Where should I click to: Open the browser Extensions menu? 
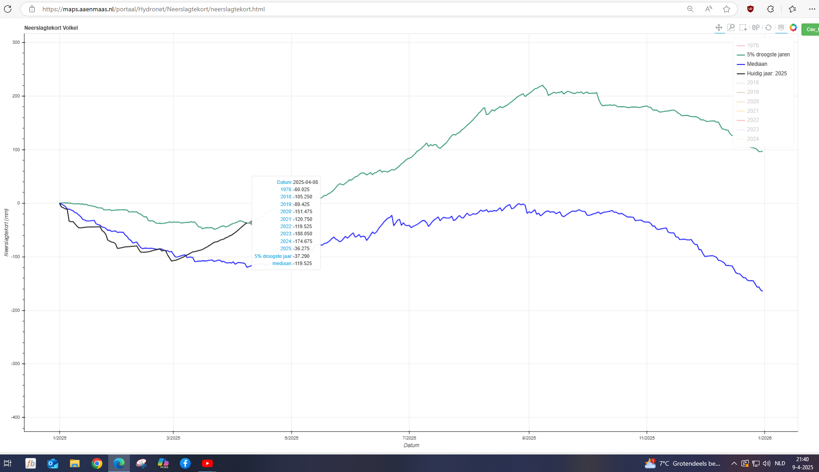(770, 9)
